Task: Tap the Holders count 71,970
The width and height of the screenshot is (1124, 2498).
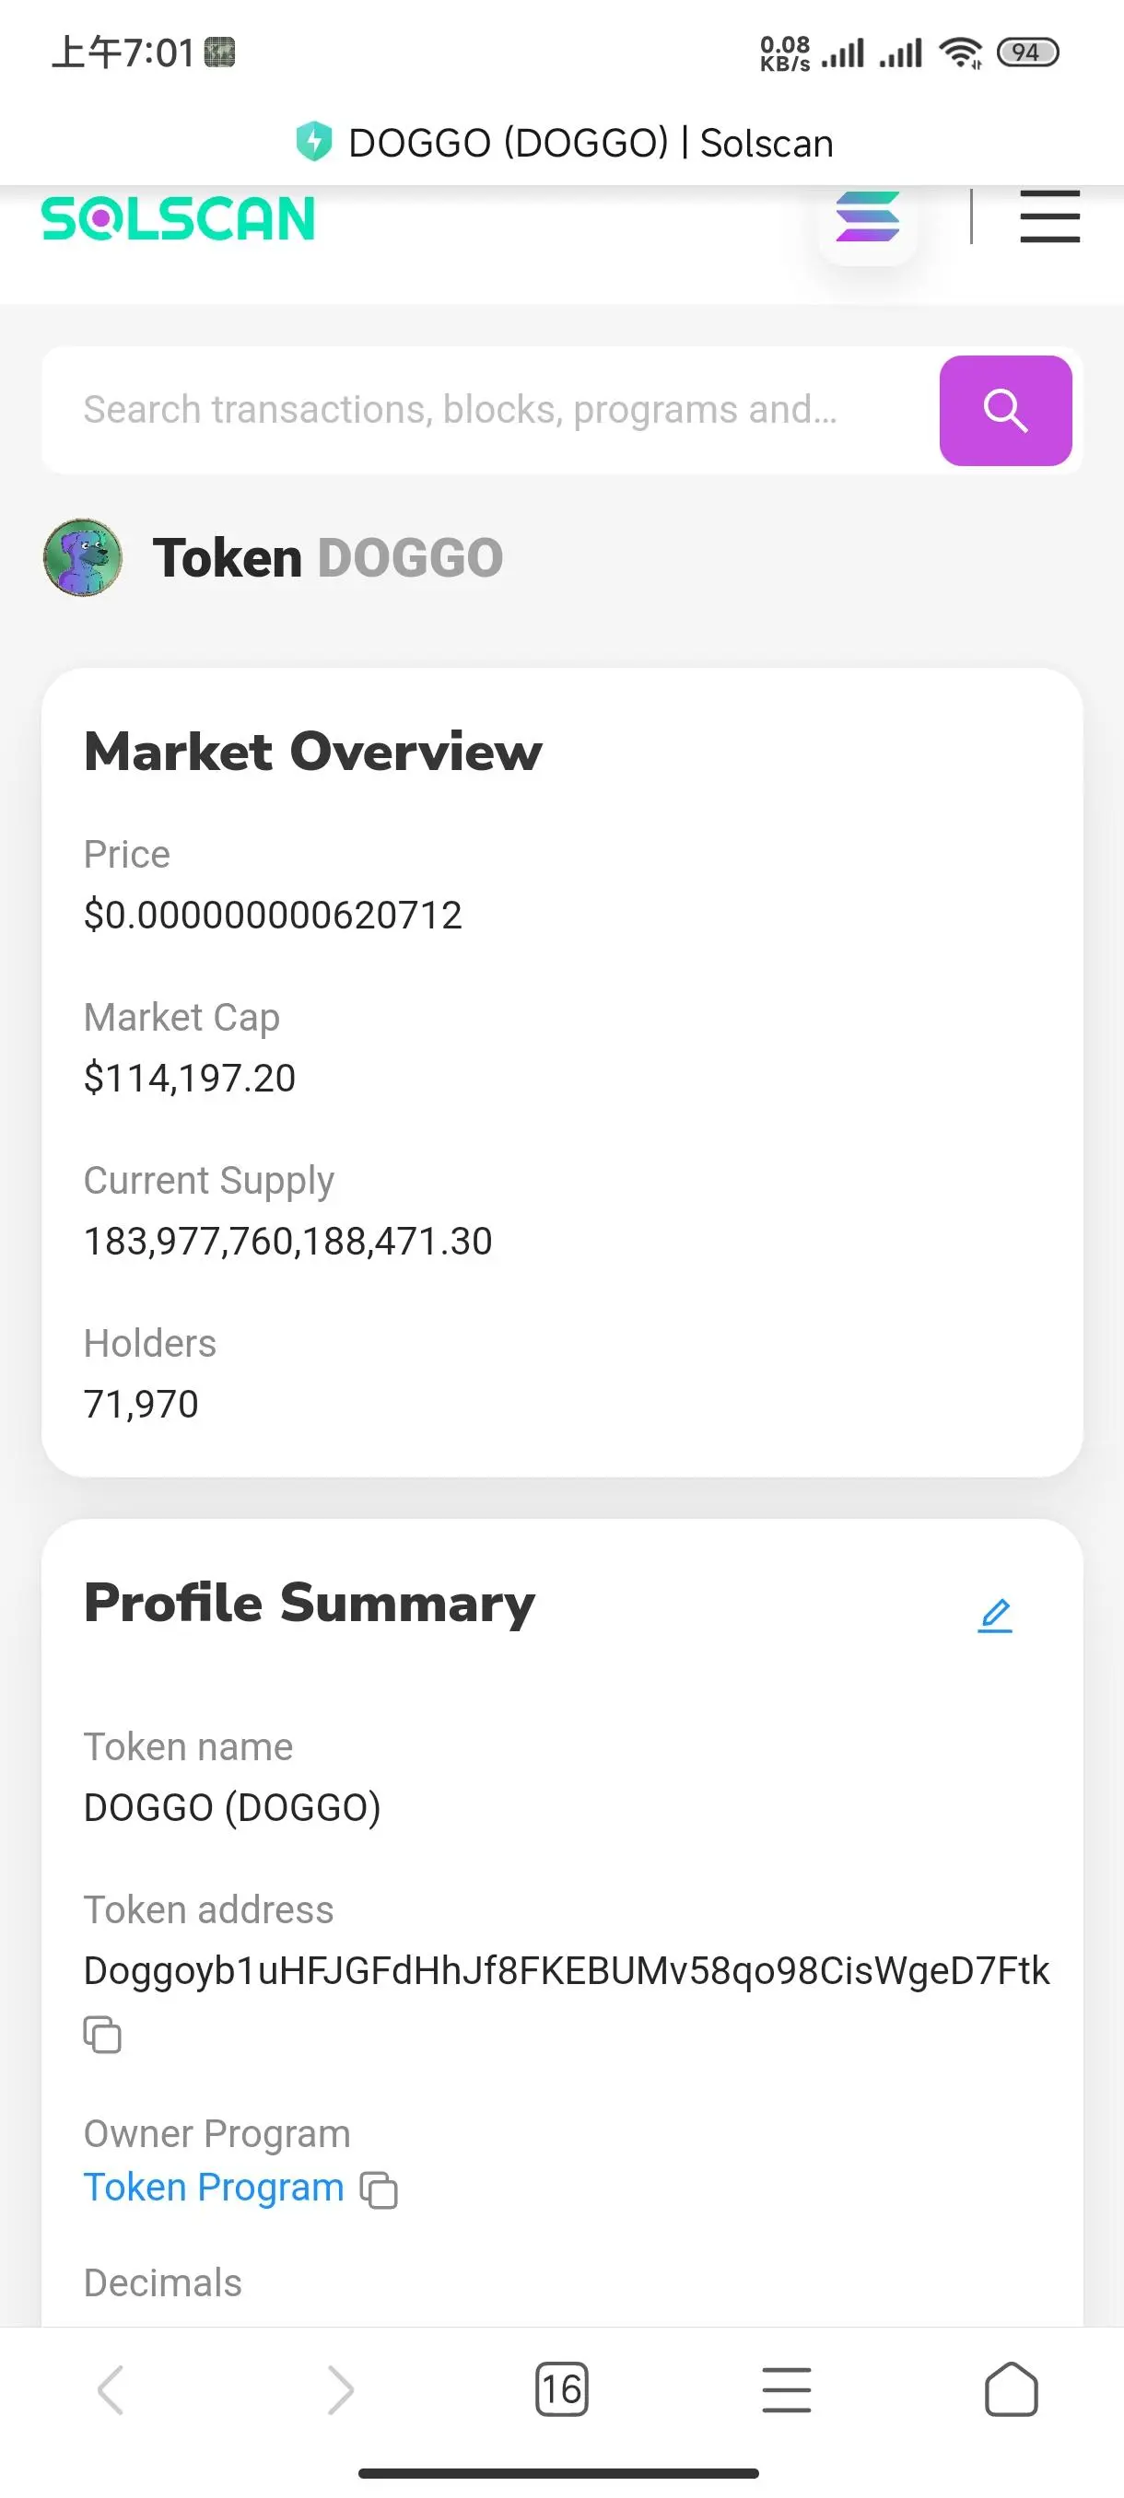Action: tap(141, 1403)
